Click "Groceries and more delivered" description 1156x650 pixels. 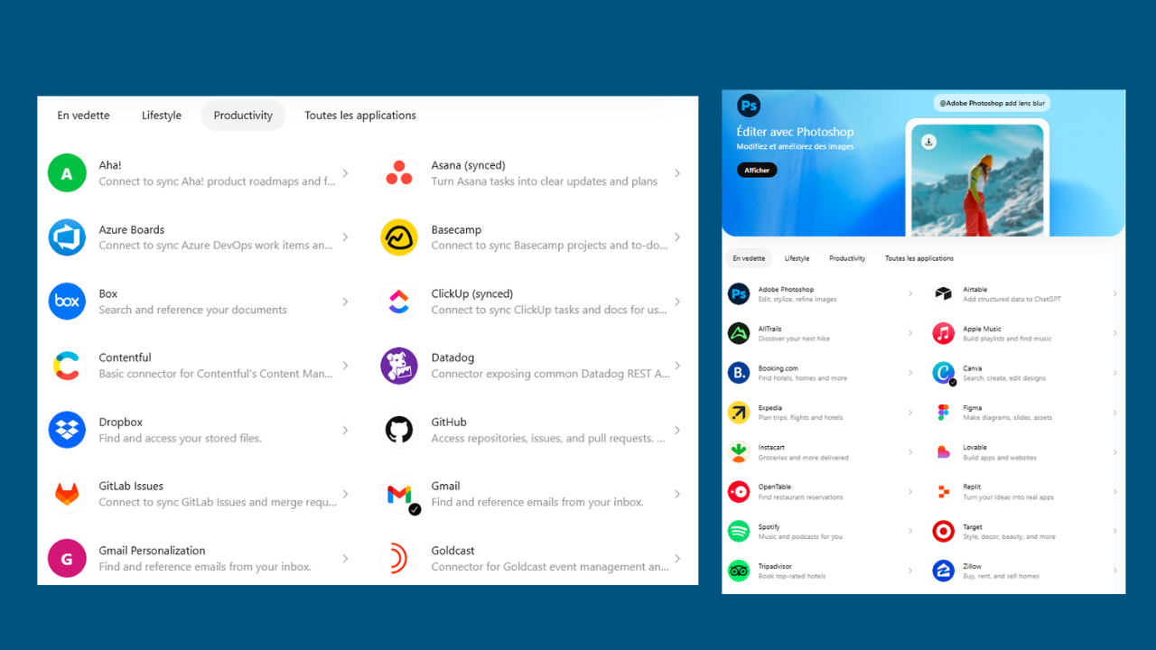click(803, 458)
